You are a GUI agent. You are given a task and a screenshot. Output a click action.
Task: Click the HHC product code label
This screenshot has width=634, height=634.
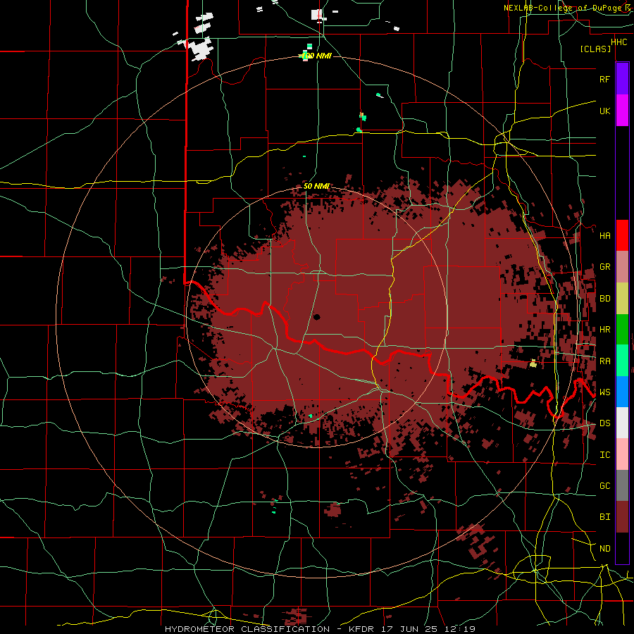pyautogui.click(x=619, y=42)
